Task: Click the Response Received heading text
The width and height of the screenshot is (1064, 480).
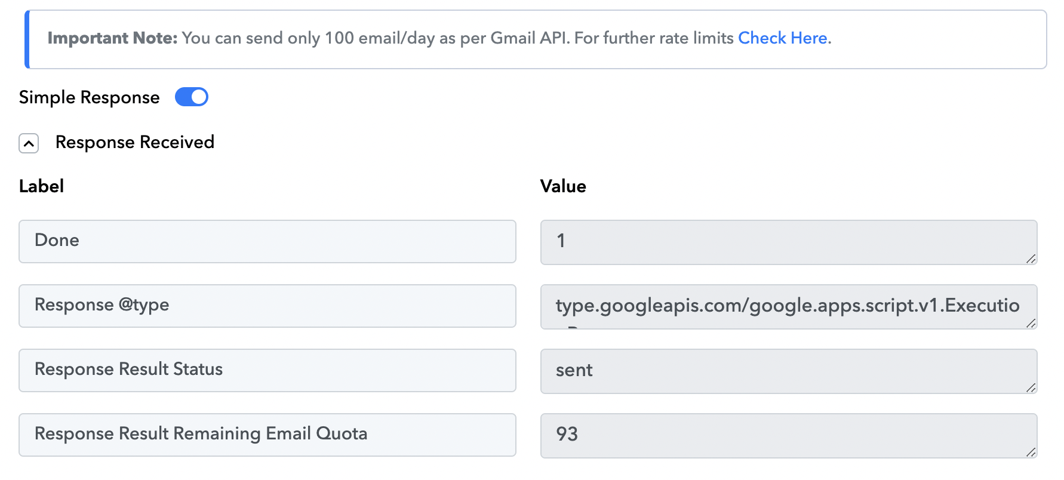Action: (135, 142)
